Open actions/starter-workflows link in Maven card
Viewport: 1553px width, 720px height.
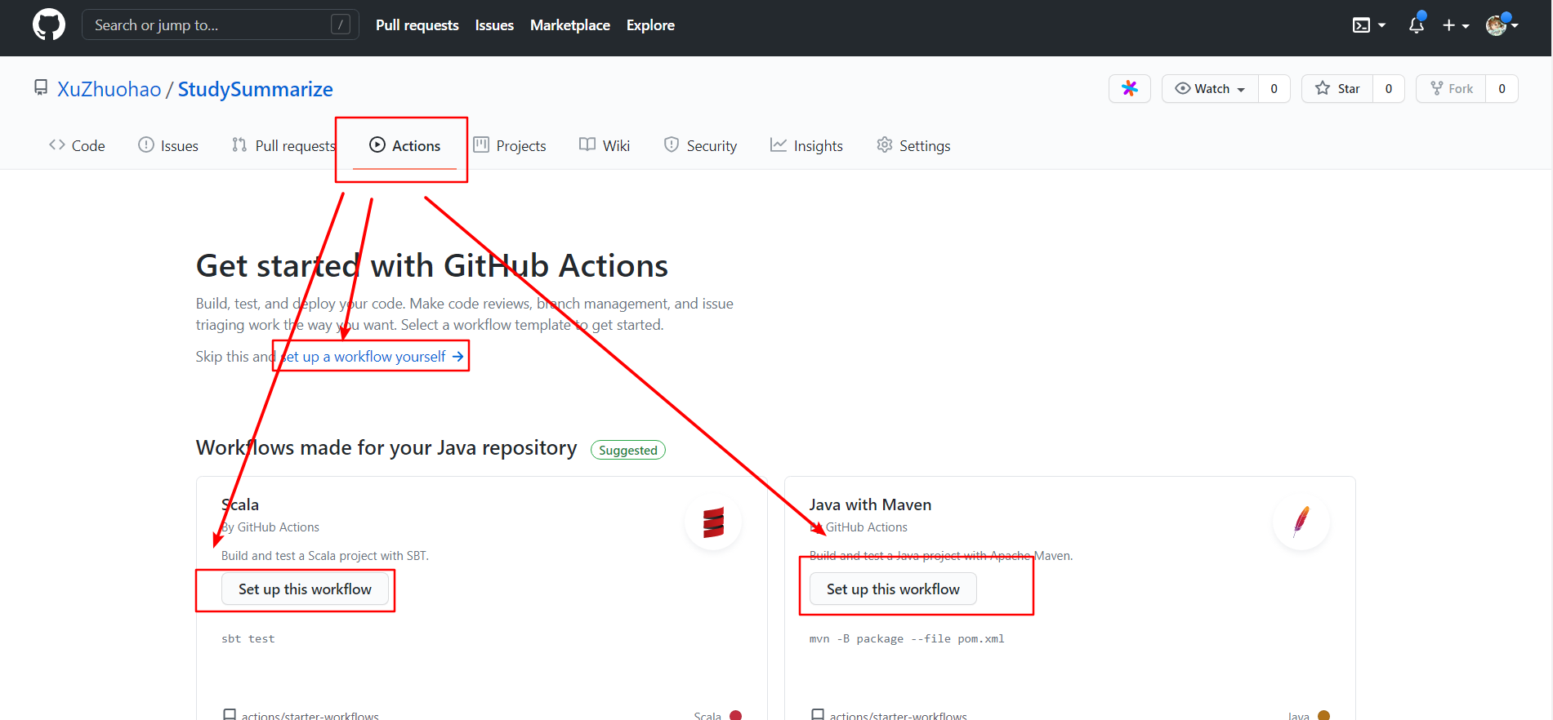click(x=898, y=716)
